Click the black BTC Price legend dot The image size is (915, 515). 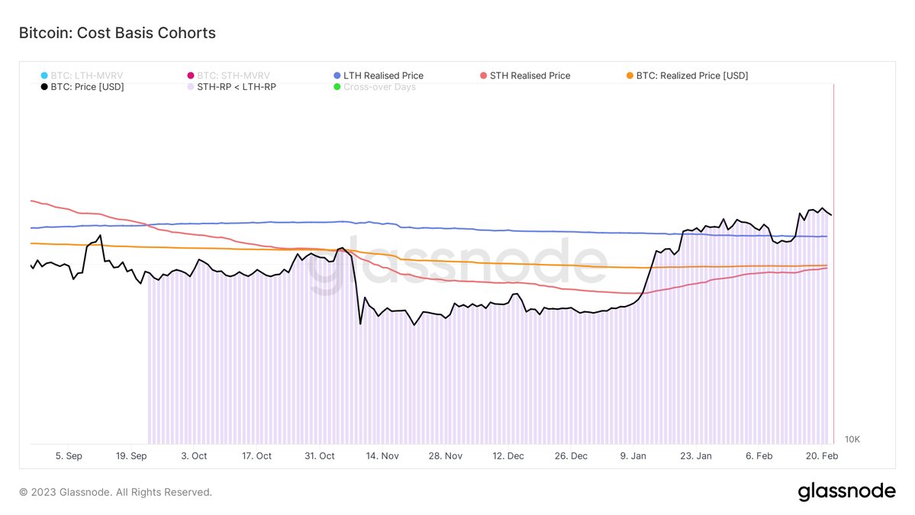click(x=44, y=87)
